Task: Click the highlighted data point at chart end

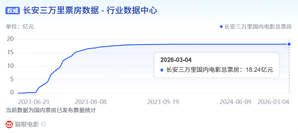Action: pyautogui.click(x=289, y=44)
